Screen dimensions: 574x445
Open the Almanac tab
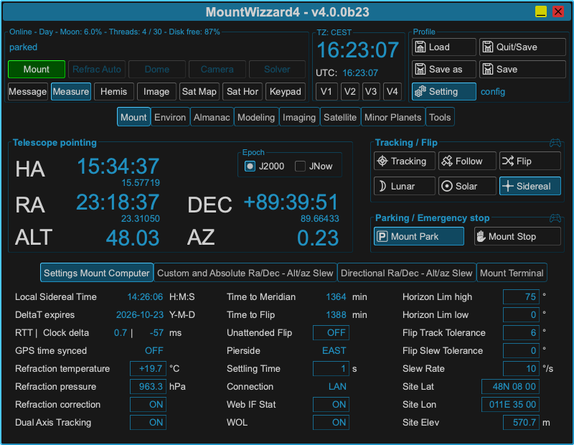tap(212, 117)
